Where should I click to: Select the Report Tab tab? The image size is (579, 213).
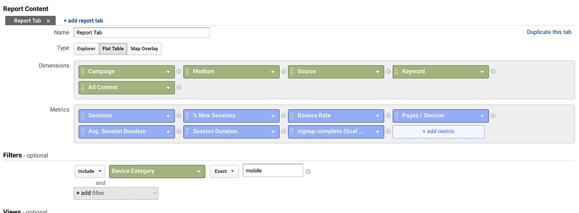(x=27, y=21)
